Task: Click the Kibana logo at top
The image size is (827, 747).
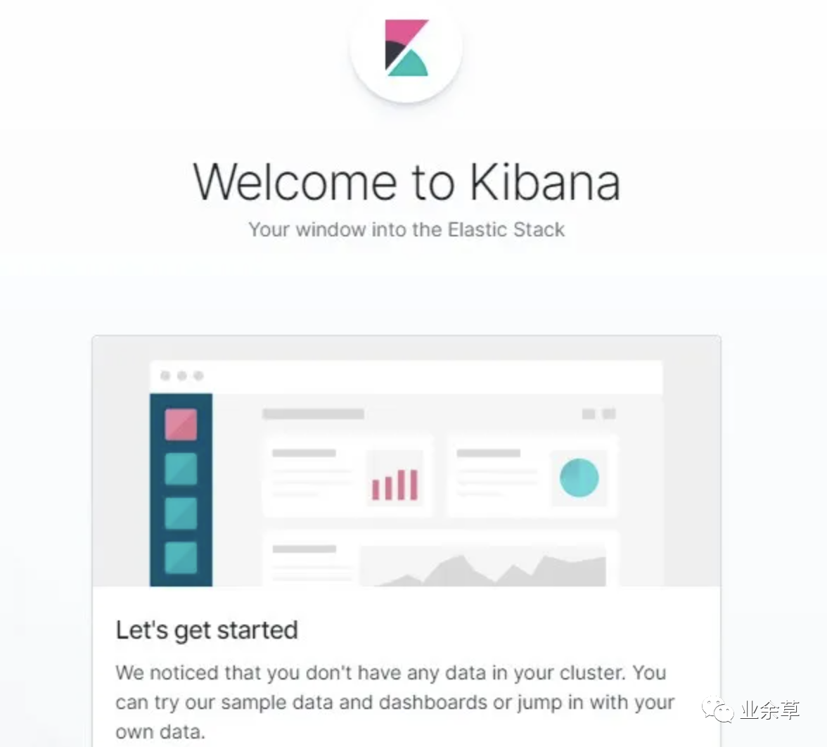Action: pyautogui.click(x=406, y=48)
